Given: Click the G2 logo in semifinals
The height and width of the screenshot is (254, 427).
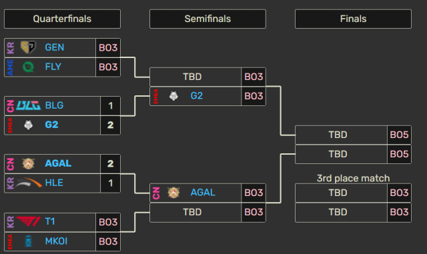Looking at the screenshot, I should (173, 96).
